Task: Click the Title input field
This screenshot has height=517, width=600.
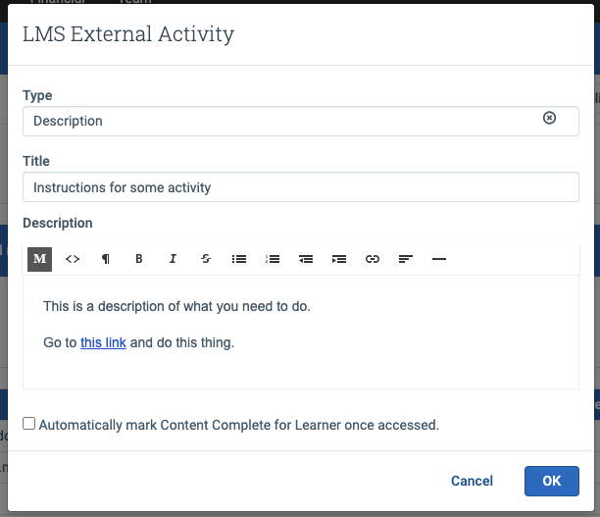Action: click(x=301, y=187)
